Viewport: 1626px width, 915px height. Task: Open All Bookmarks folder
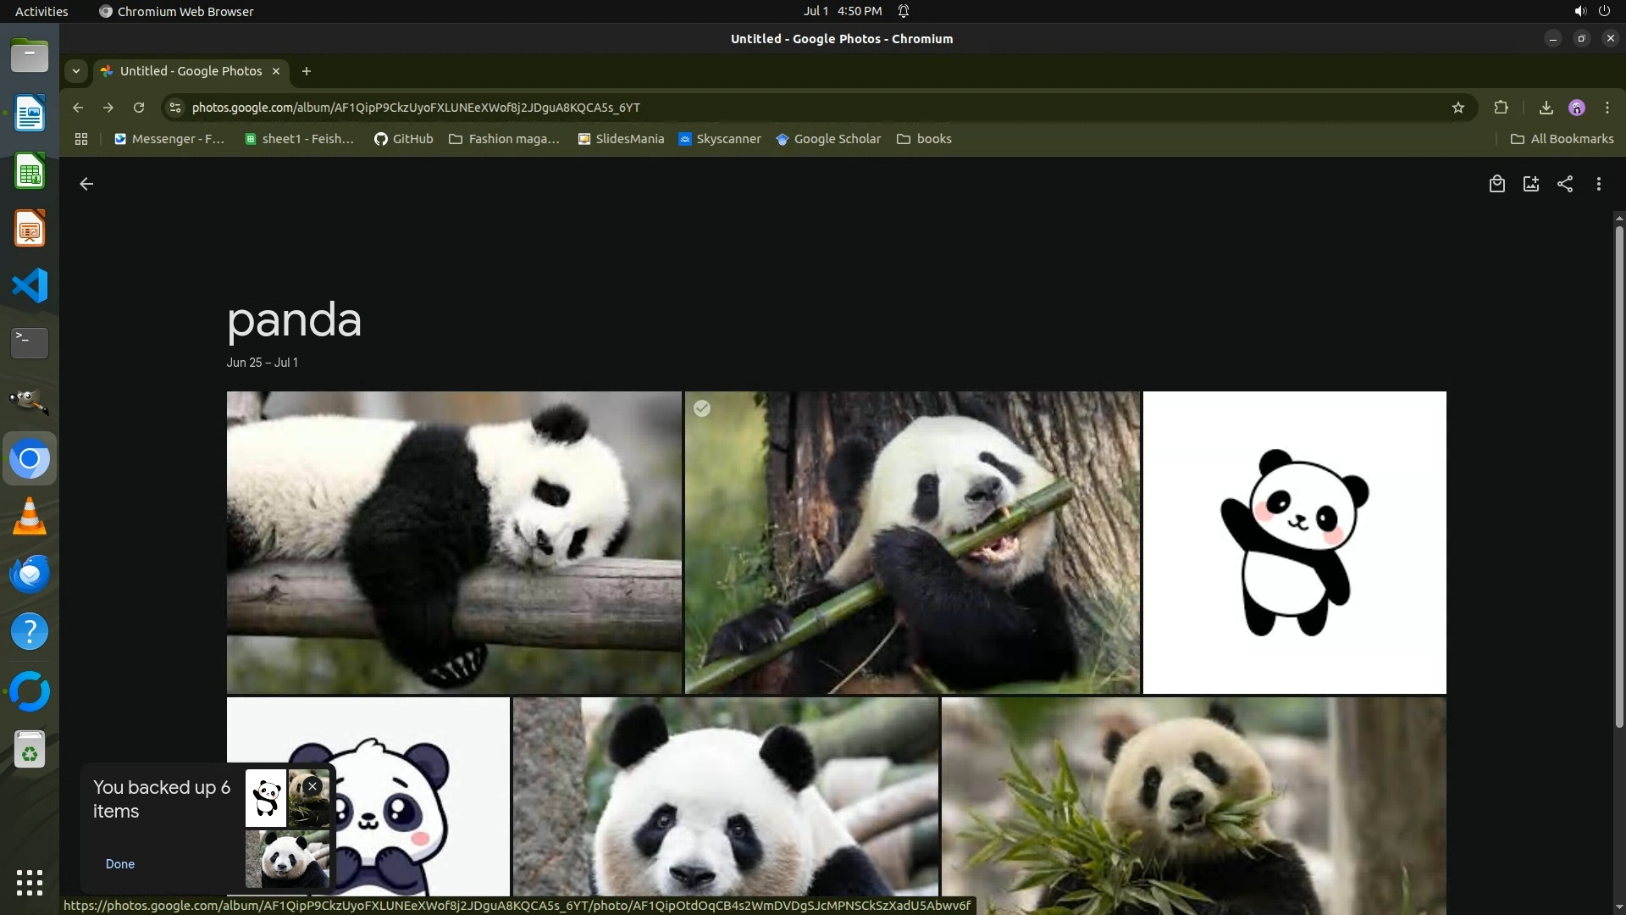click(1562, 139)
